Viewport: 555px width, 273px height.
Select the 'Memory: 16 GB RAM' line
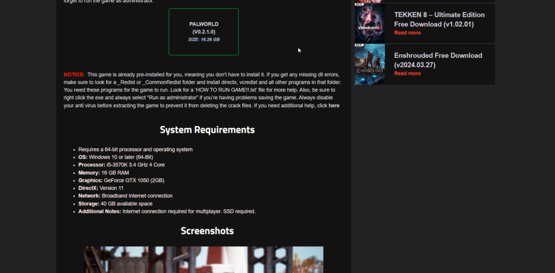tap(104, 173)
